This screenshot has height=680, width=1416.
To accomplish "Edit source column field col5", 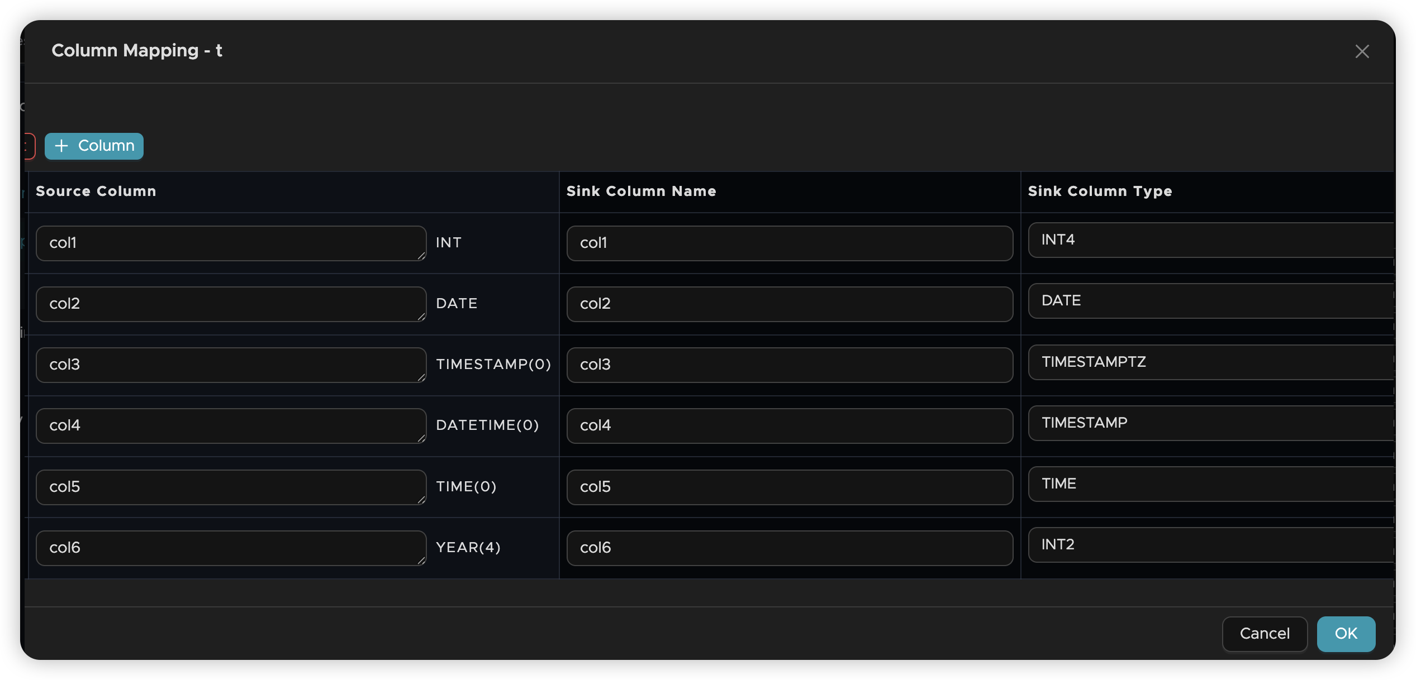I will [x=231, y=487].
